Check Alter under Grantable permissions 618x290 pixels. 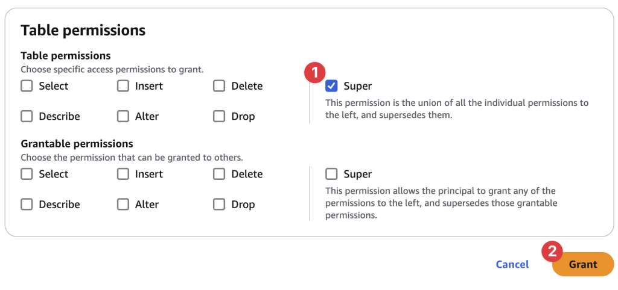(x=123, y=204)
